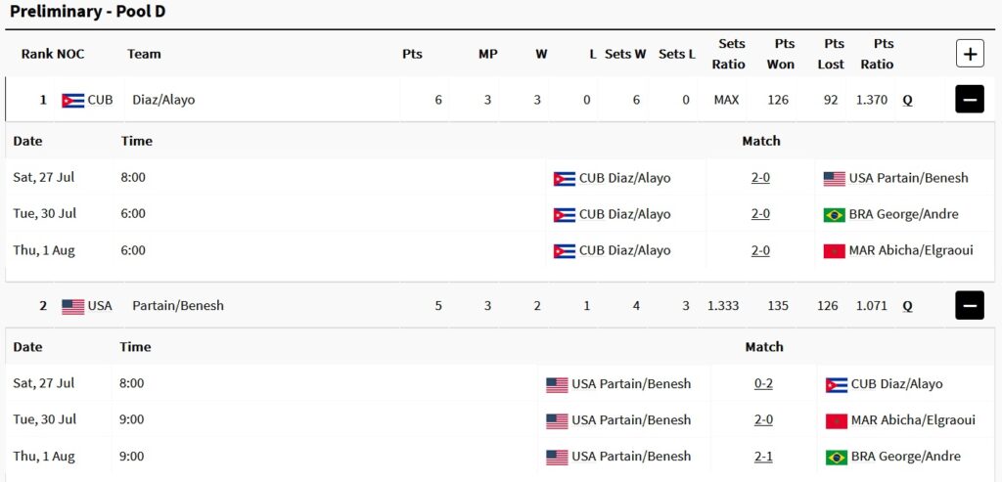
Task: Click the Cuba flag in rank 1 row
Action: click(72, 101)
